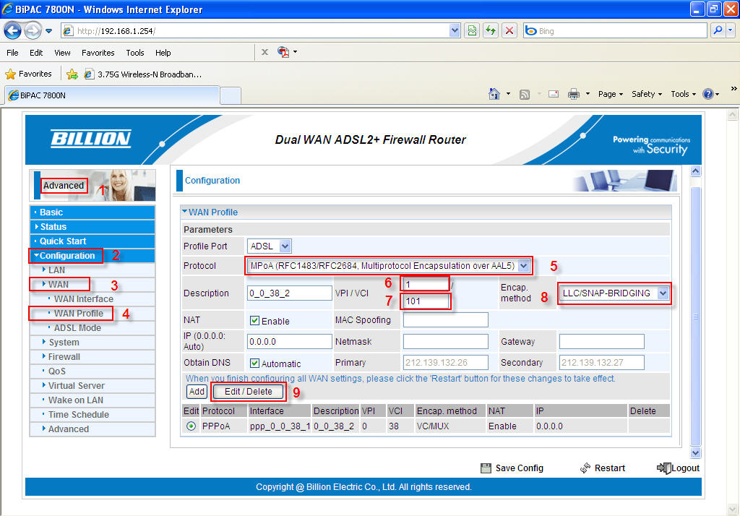Click the Print icon
Screen dimensions: 740x516
[x=573, y=94]
